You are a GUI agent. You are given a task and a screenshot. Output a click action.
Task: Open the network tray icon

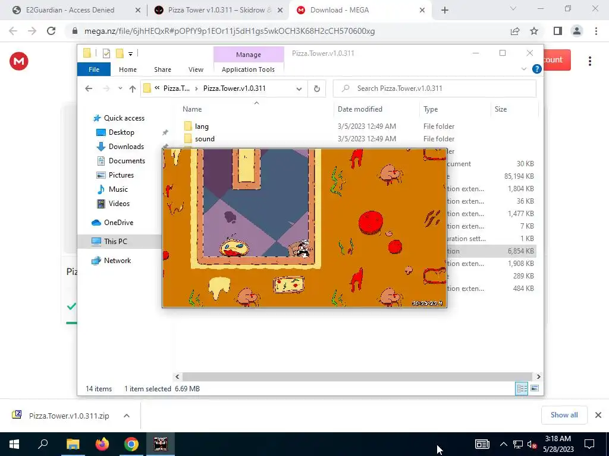click(x=518, y=444)
